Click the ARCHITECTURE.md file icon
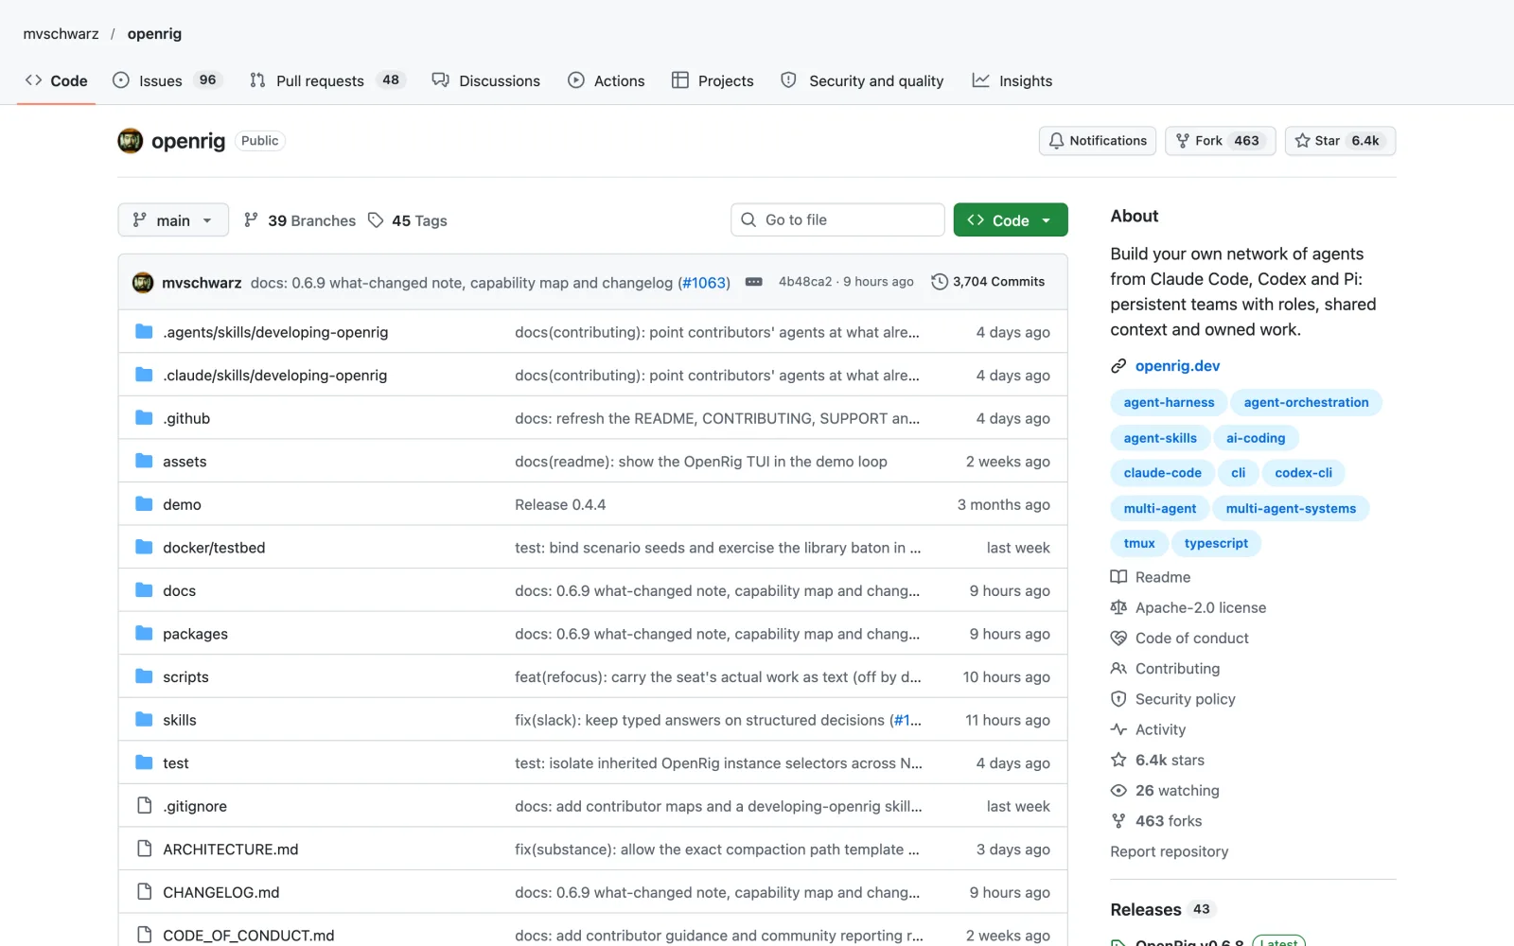The width and height of the screenshot is (1514, 946). coord(144,849)
